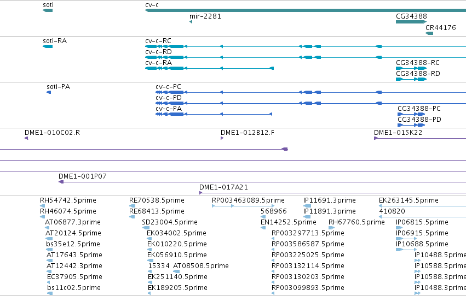The height and width of the screenshot is (296, 466).
Task: Click the EK189205.5prime EST
Action: tap(149, 294)
